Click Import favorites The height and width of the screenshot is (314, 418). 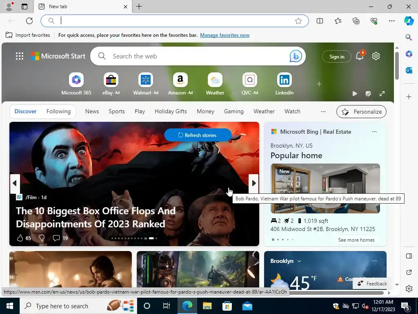click(x=28, y=35)
